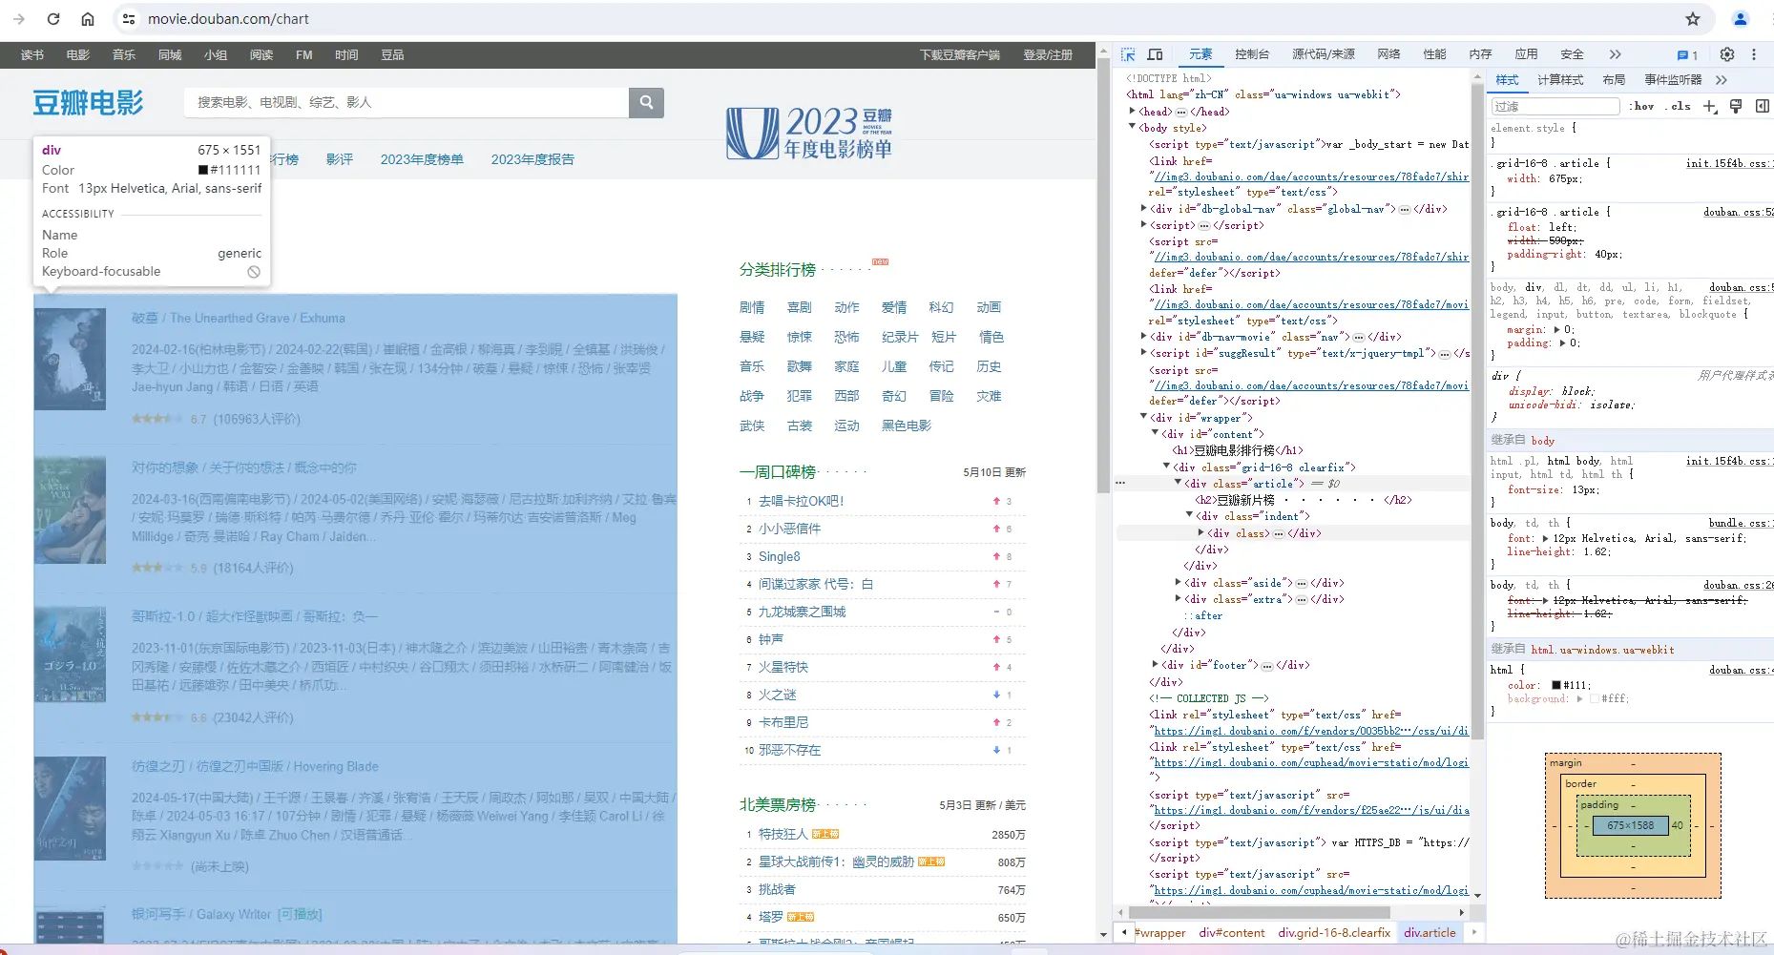This screenshot has height=955, width=1774.
Task: Open the 2023 annual movie list banner
Action: tap(809, 133)
